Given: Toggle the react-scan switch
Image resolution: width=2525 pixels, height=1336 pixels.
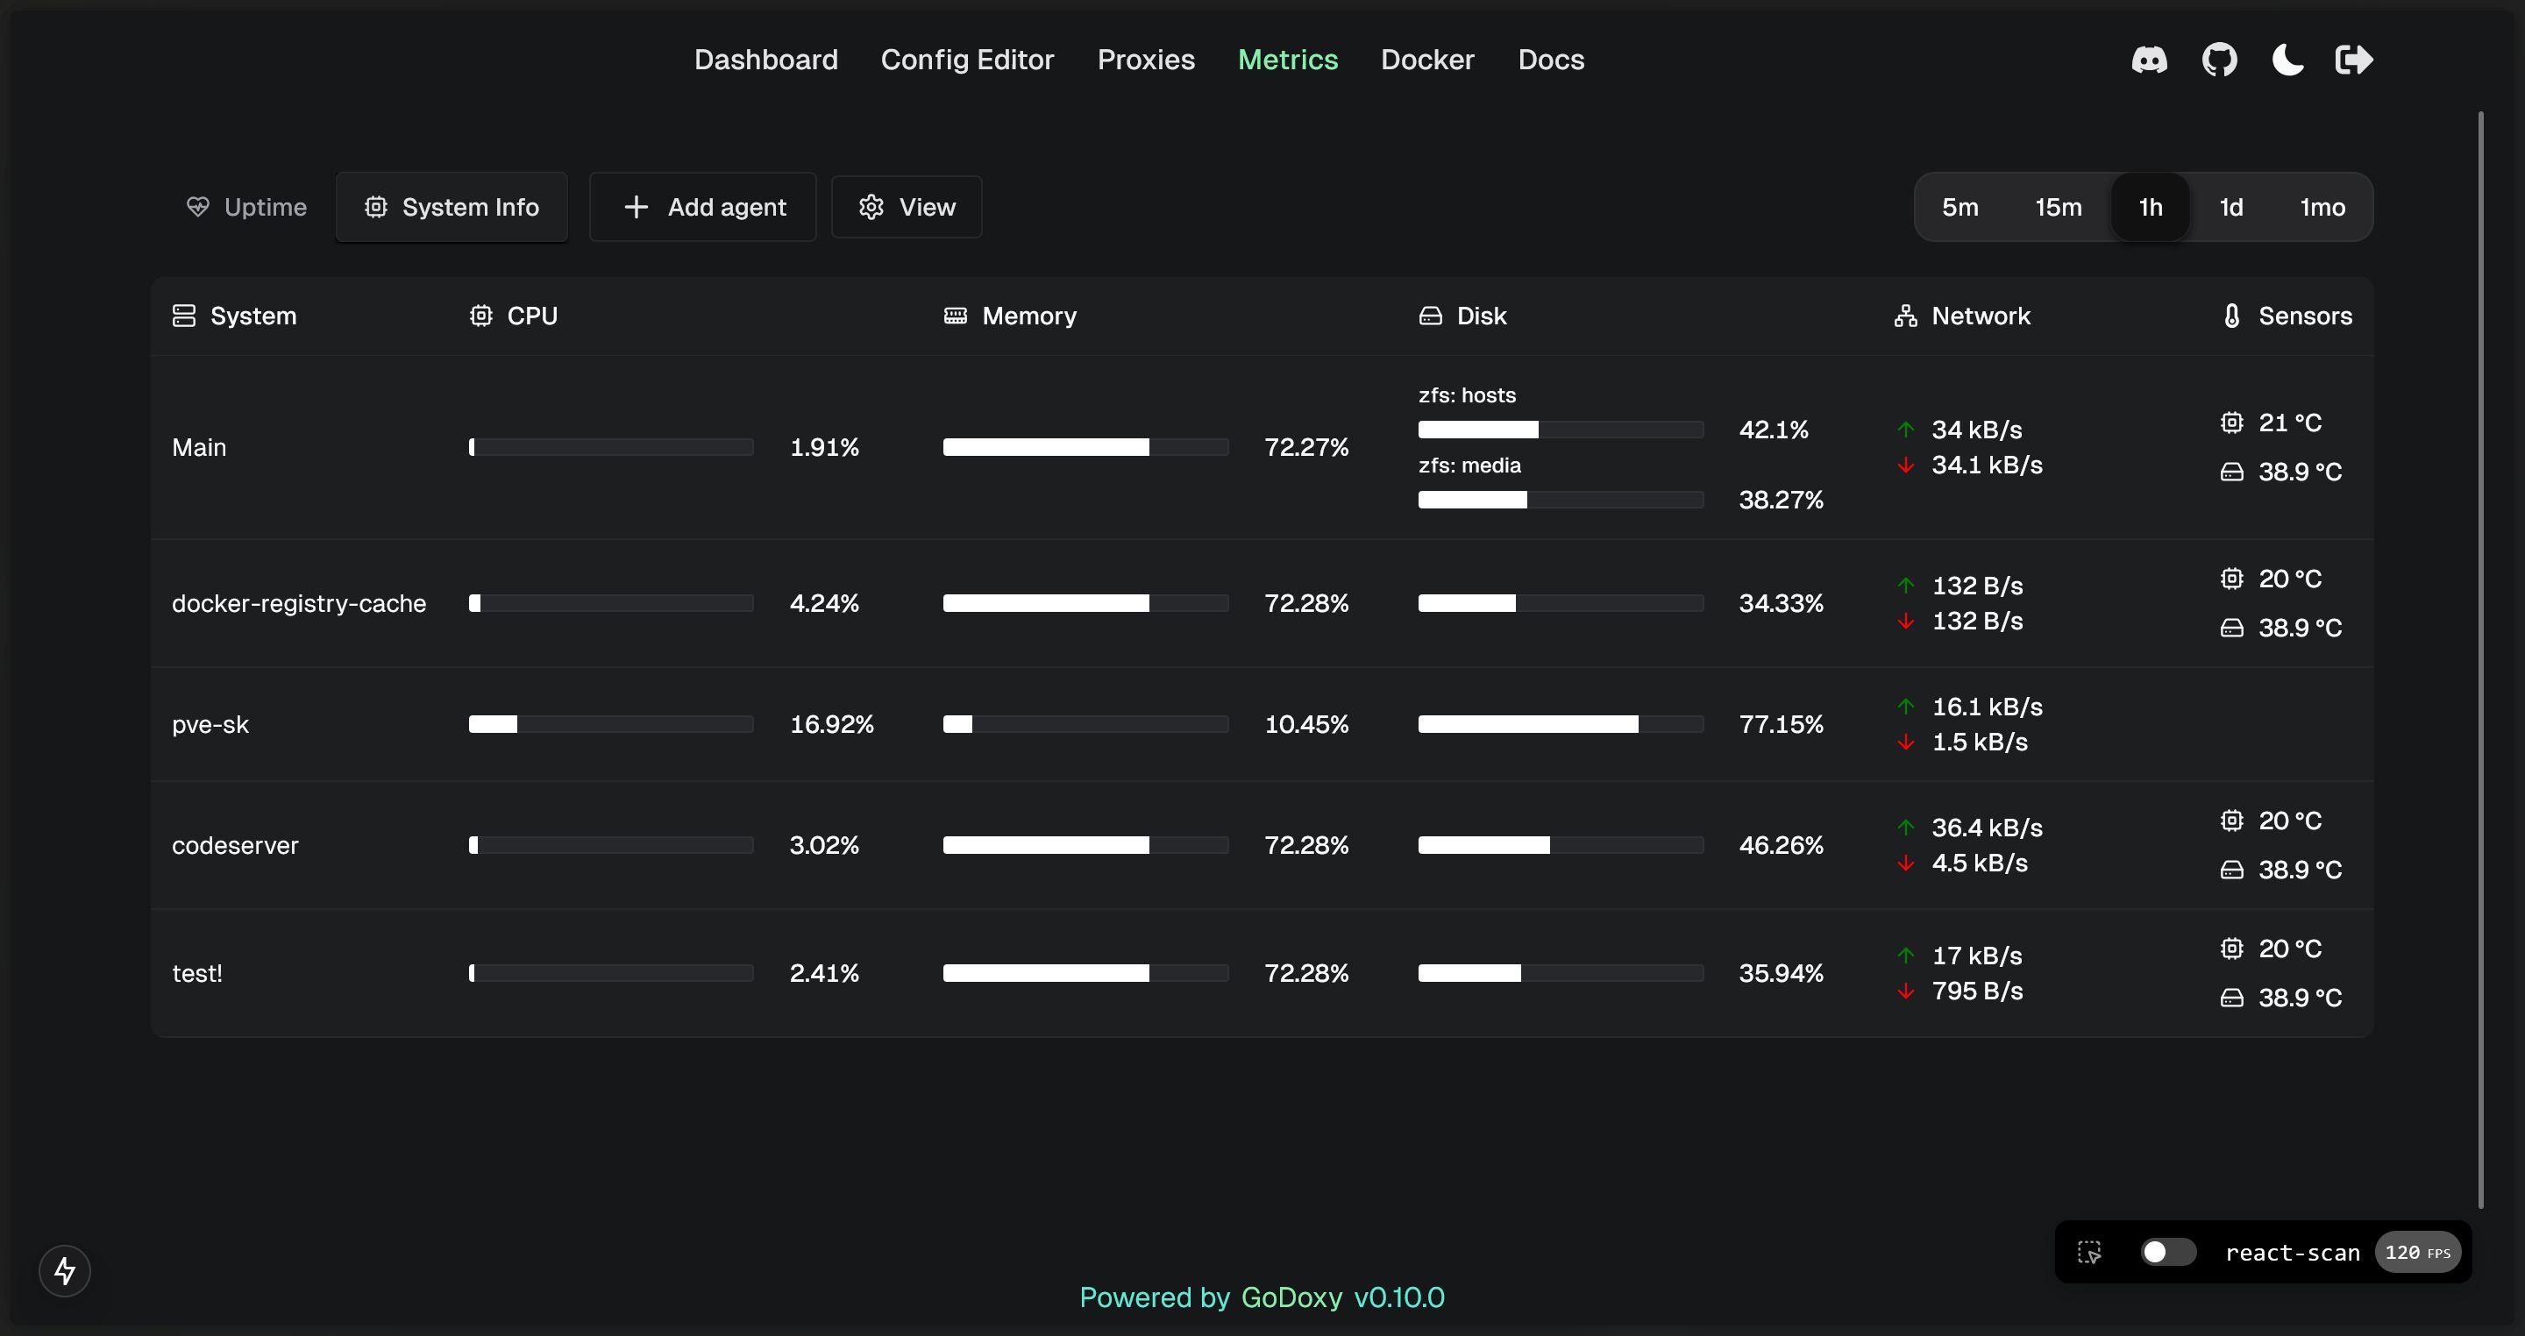Looking at the screenshot, I should (2166, 1252).
